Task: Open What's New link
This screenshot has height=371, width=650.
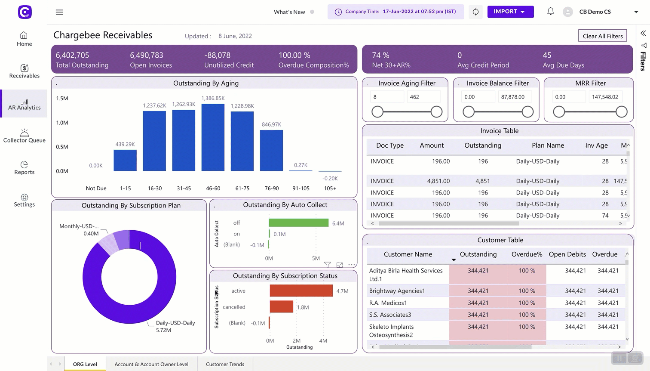Action: pyautogui.click(x=289, y=12)
